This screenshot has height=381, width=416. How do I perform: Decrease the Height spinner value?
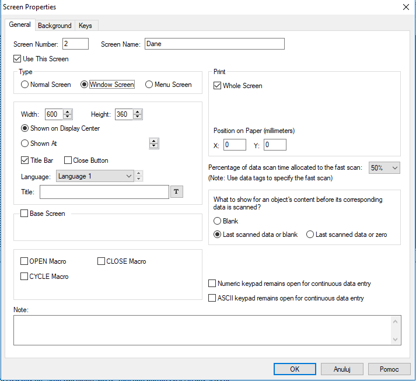pyautogui.click(x=138, y=117)
